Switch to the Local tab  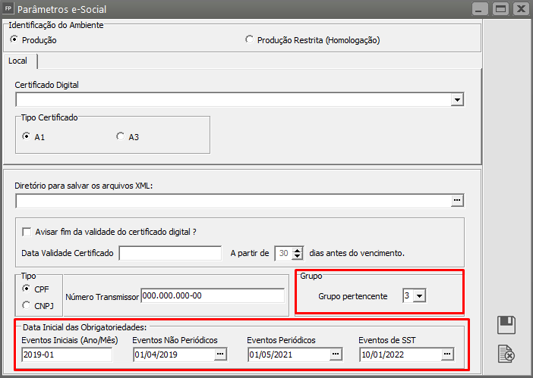coord(18,61)
